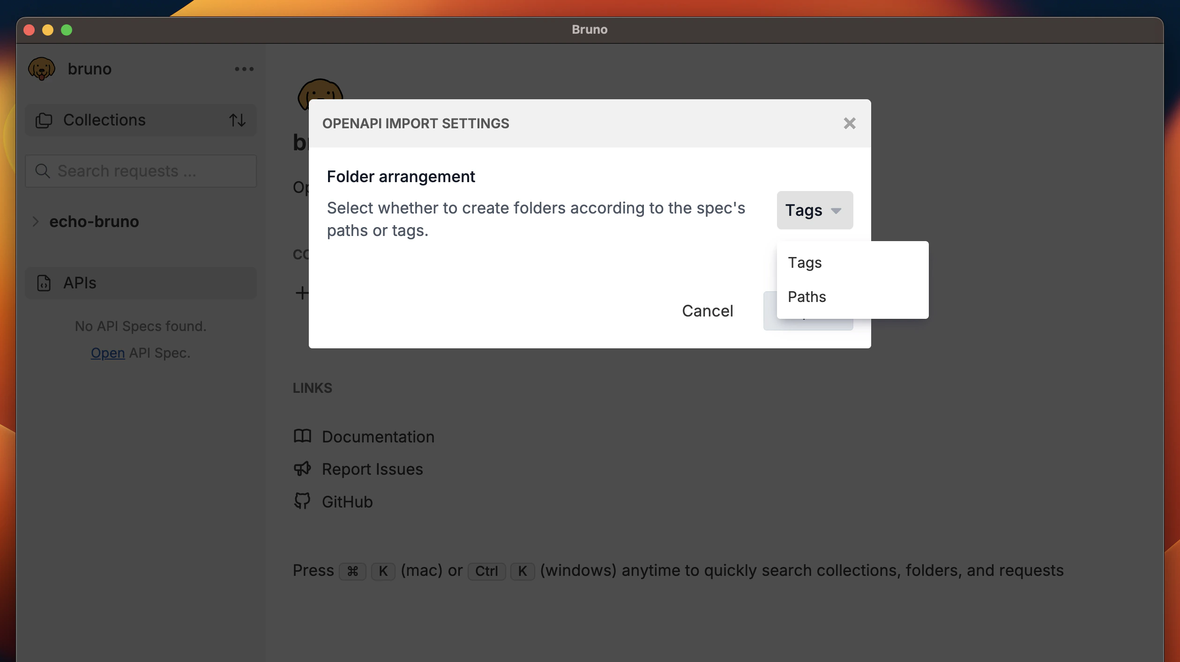Click the bruno workspace dog avatar
Viewport: 1180px width, 662px height.
(x=41, y=68)
